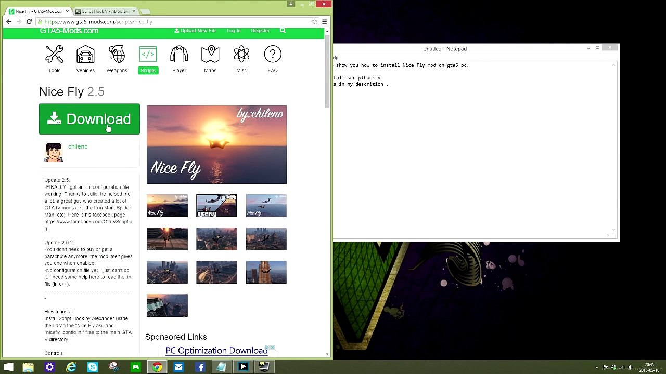This screenshot has height=374, width=666.
Task: Click inside the Notepad text area
Action: [x=472, y=151]
